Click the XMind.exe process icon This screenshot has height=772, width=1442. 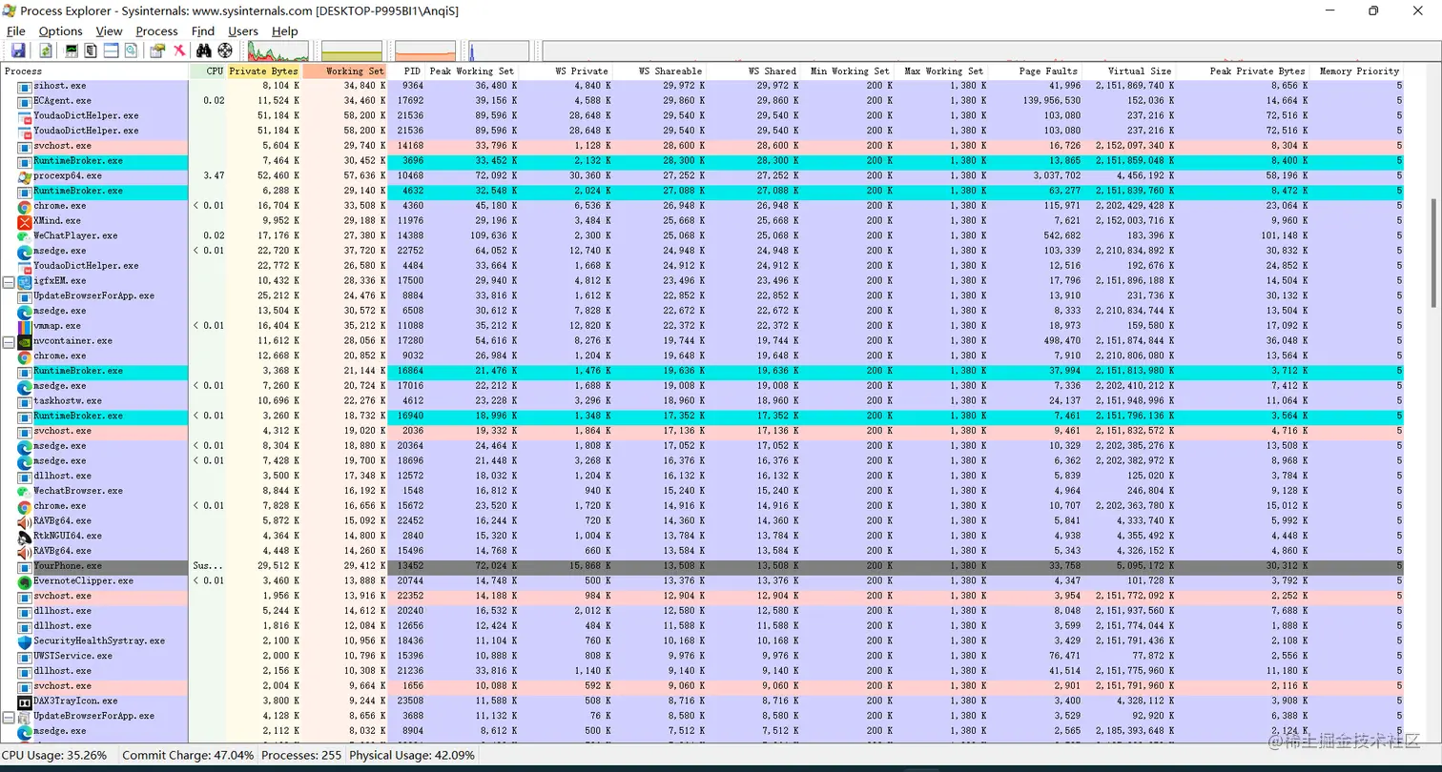pos(25,221)
